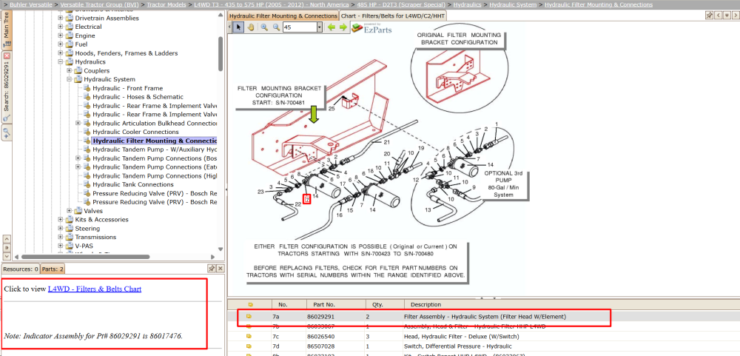Add part 7c to cart
The height and width of the screenshot is (356, 740).
[249, 337]
